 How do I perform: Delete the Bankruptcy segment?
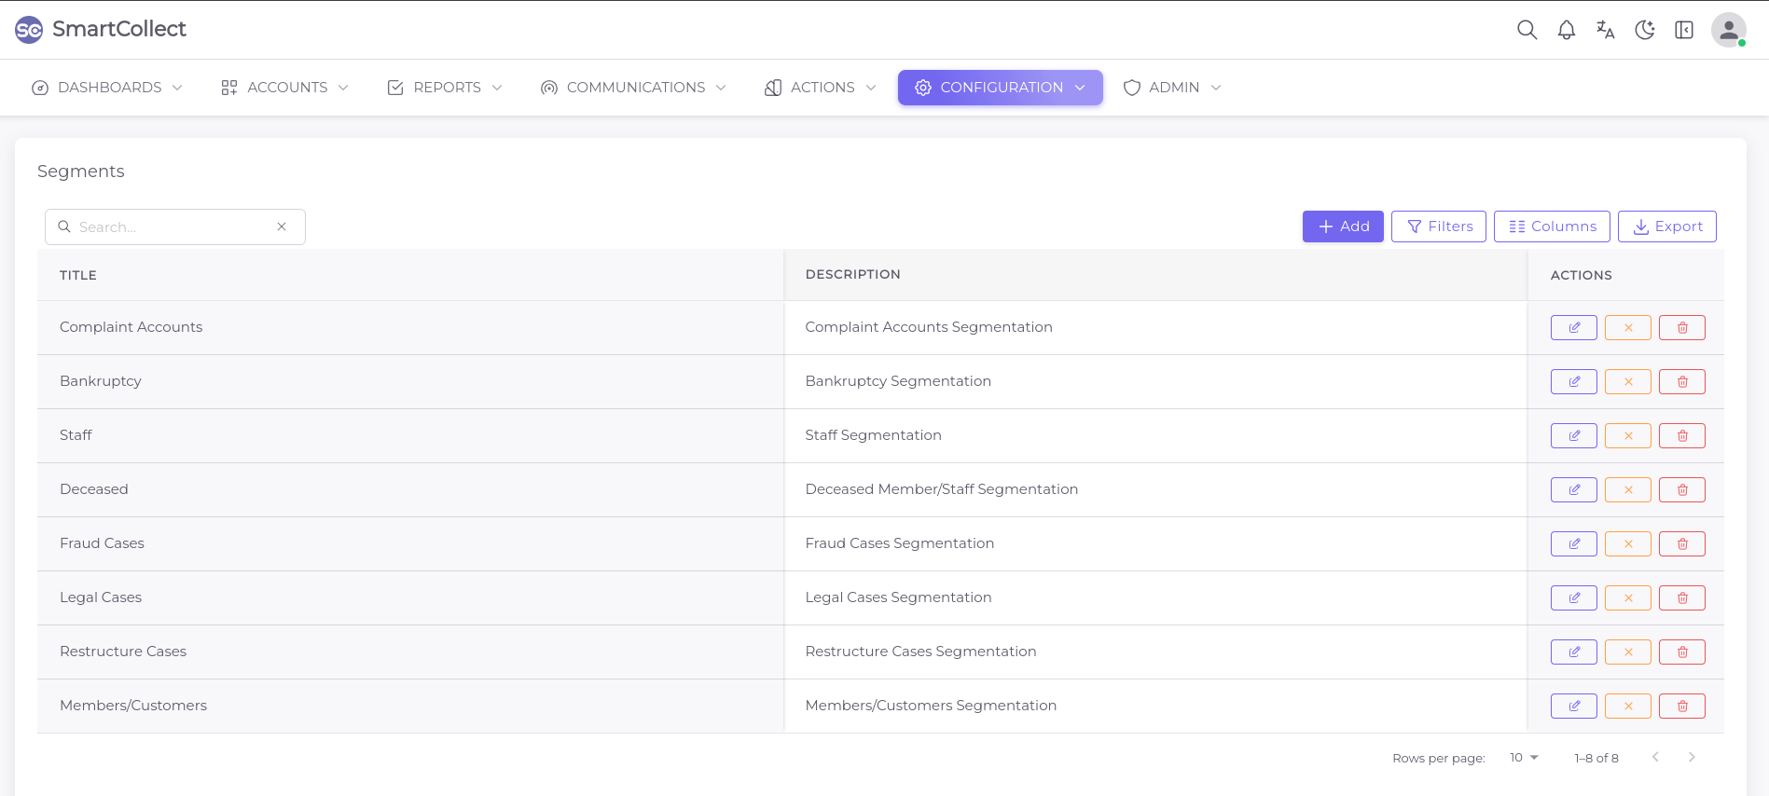1681,382
